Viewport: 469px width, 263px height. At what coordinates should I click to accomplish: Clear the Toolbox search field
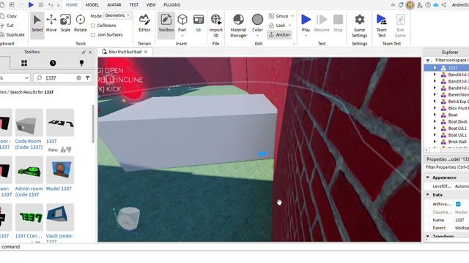point(78,78)
